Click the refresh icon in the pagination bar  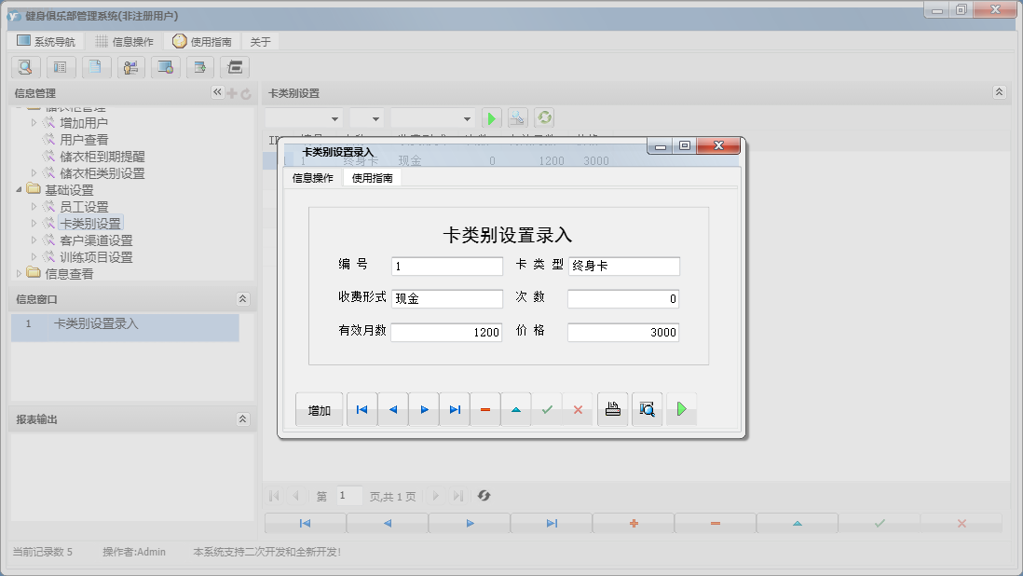pyautogui.click(x=484, y=496)
